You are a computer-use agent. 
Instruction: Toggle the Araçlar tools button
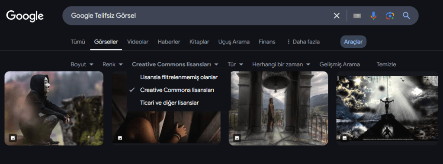coord(353,42)
